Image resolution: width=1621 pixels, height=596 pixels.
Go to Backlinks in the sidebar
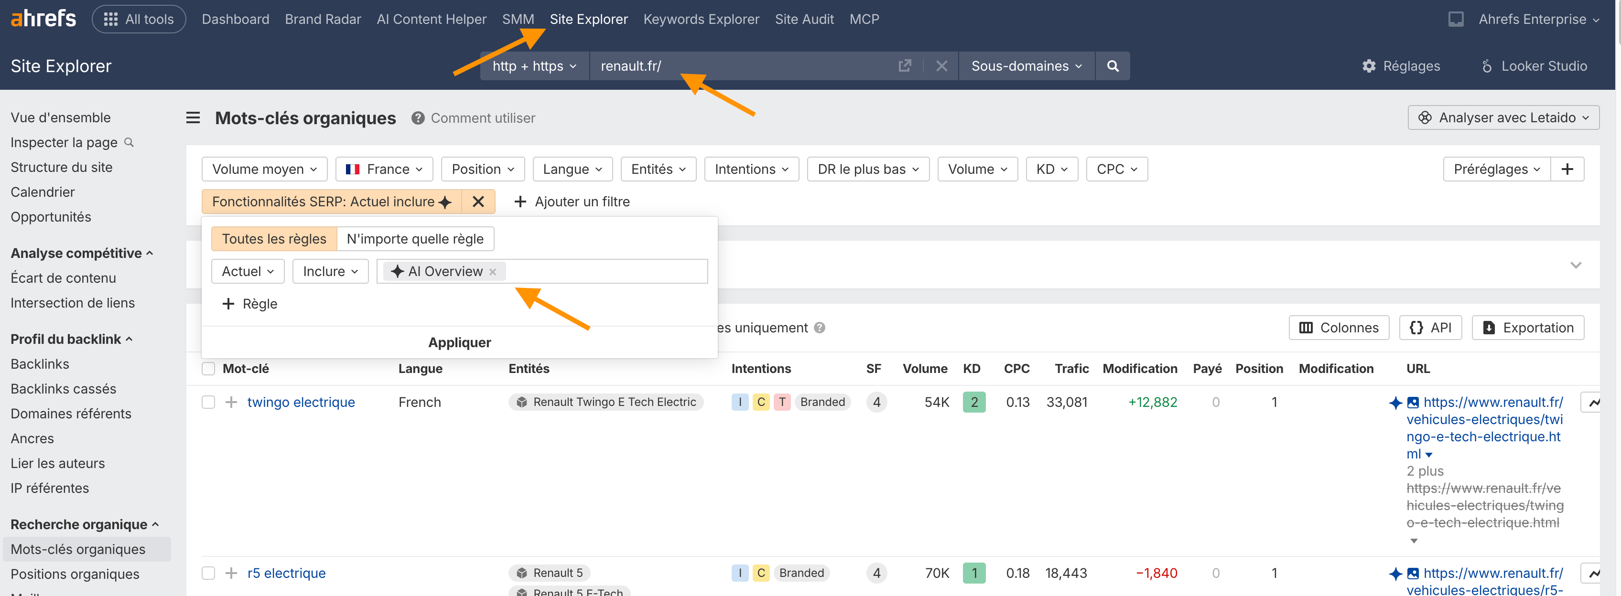coord(40,364)
